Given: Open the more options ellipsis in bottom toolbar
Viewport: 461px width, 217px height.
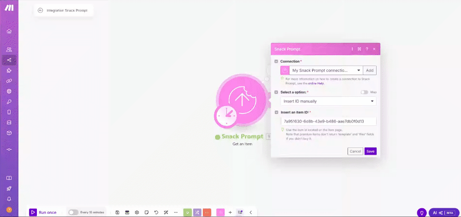Looking at the screenshot, I should pos(175,212).
